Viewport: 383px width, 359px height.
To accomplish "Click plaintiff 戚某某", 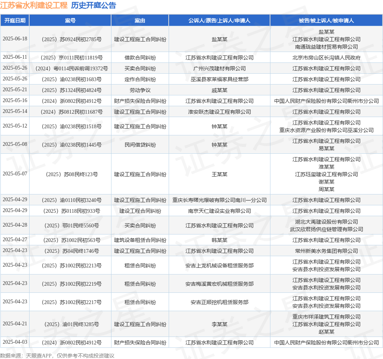I will click(x=219, y=90).
